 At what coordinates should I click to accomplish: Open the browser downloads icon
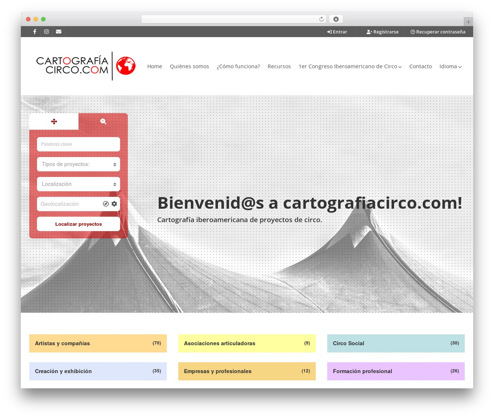click(336, 19)
